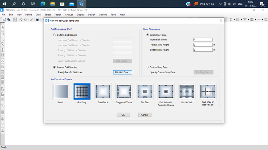This screenshot has width=268, height=150.
Task: Click the Edit Grid Data button
Action: (123, 72)
